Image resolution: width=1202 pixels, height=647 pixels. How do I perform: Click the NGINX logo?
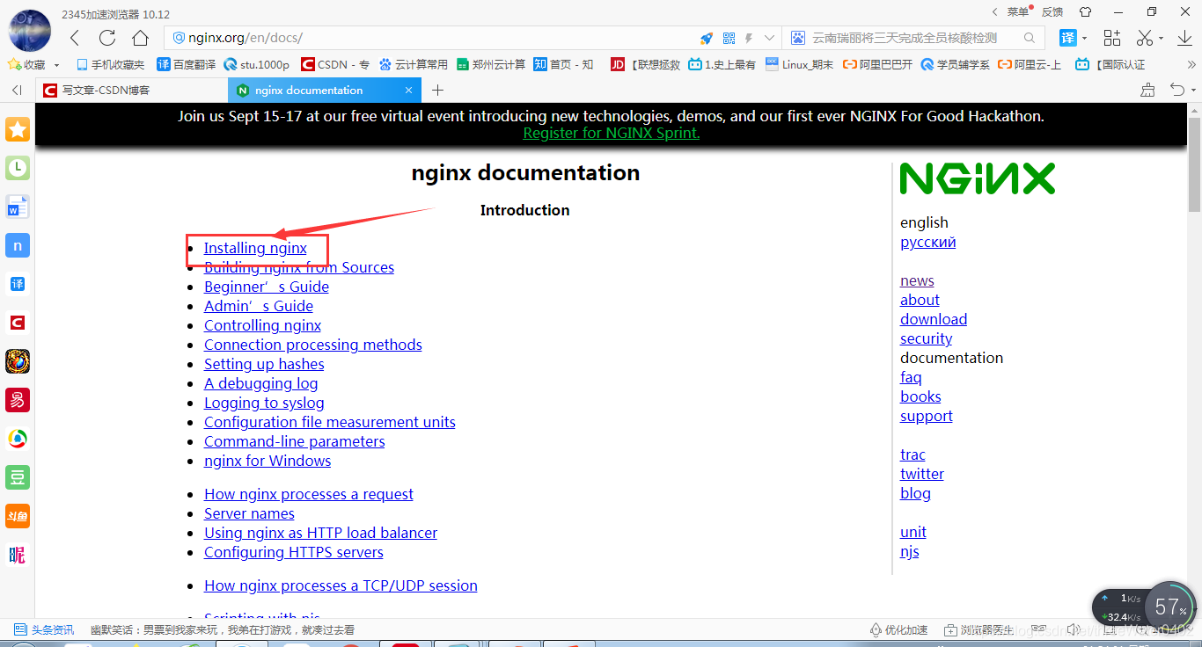pyautogui.click(x=977, y=179)
